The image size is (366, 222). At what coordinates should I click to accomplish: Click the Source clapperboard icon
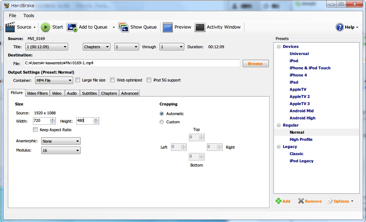(10, 27)
